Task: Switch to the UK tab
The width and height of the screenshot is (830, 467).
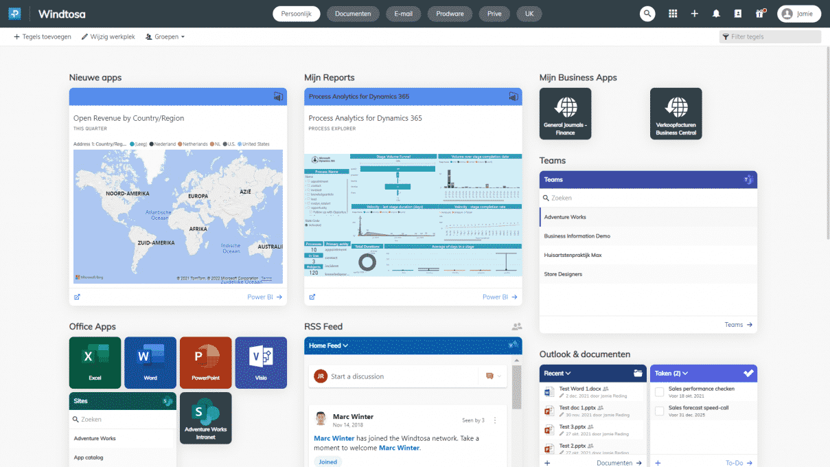Action: pos(529,14)
